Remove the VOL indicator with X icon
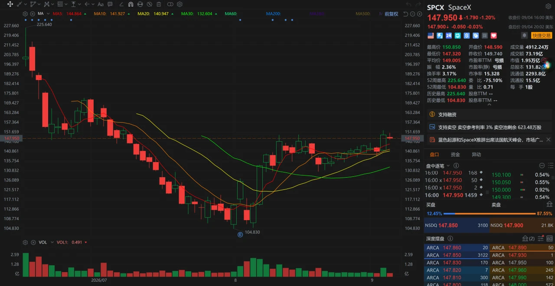The image size is (555, 286). tap(33, 242)
